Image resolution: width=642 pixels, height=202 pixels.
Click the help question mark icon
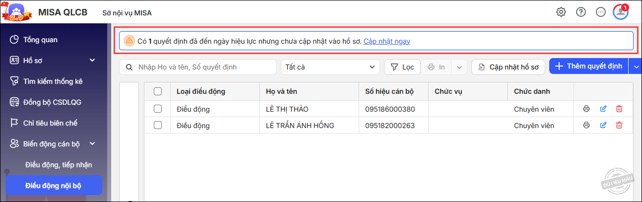pyautogui.click(x=581, y=12)
